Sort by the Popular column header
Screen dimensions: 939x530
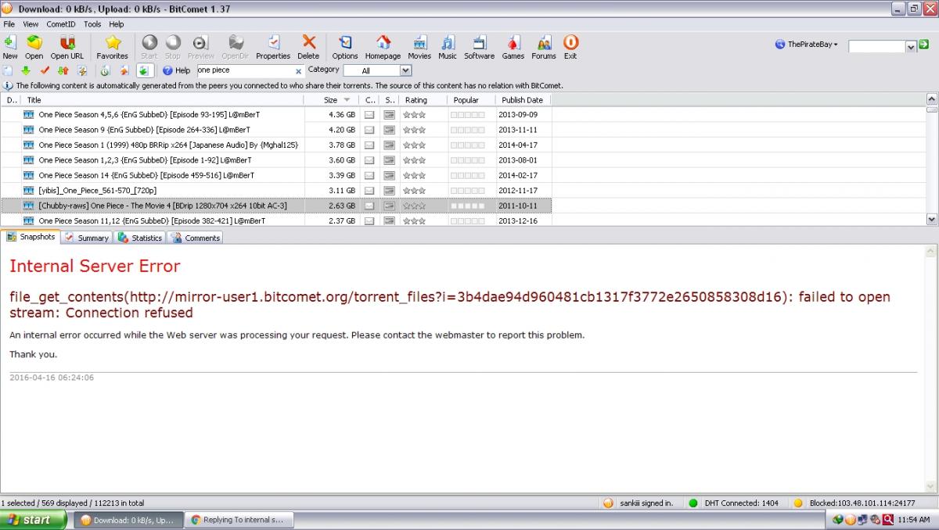pos(471,100)
